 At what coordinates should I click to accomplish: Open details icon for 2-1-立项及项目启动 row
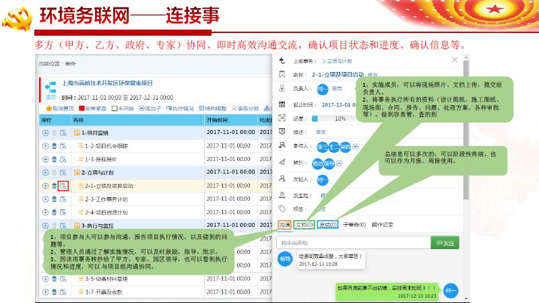point(63,186)
